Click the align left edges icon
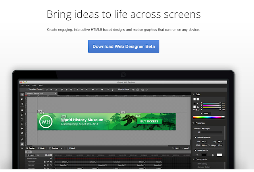The height and width of the screenshot is (172, 254). (62, 90)
